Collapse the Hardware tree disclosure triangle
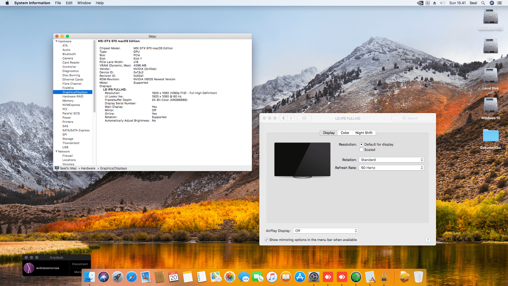The height and width of the screenshot is (286, 508). click(56, 41)
